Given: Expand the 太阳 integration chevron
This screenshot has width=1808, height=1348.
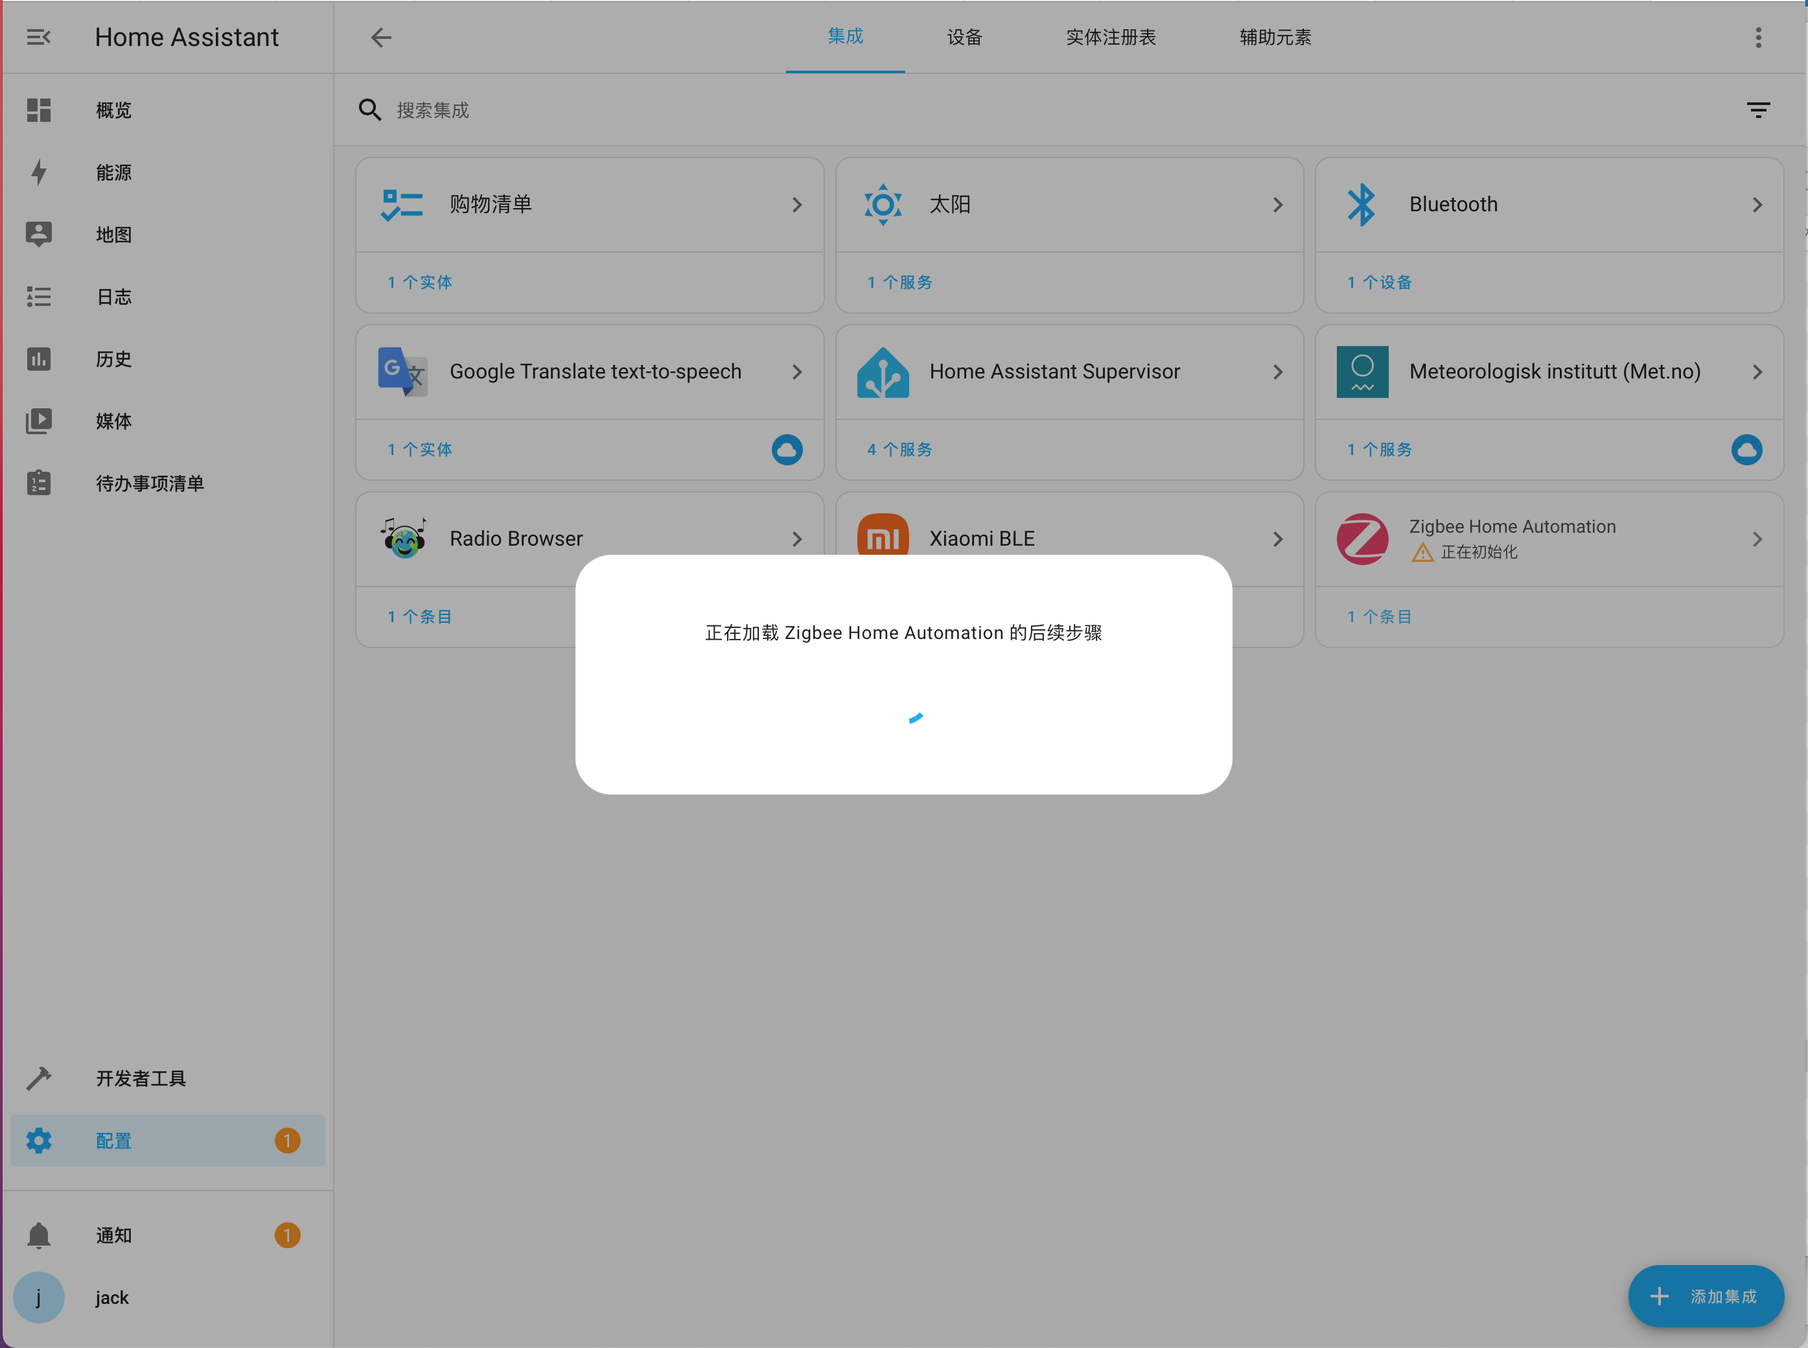Looking at the screenshot, I should pos(1278,205).
